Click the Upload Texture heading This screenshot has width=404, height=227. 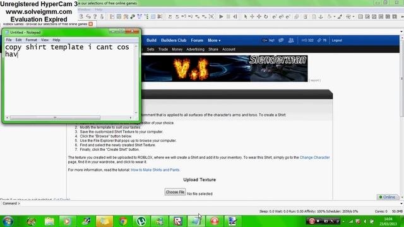click(x=199, y=180)
